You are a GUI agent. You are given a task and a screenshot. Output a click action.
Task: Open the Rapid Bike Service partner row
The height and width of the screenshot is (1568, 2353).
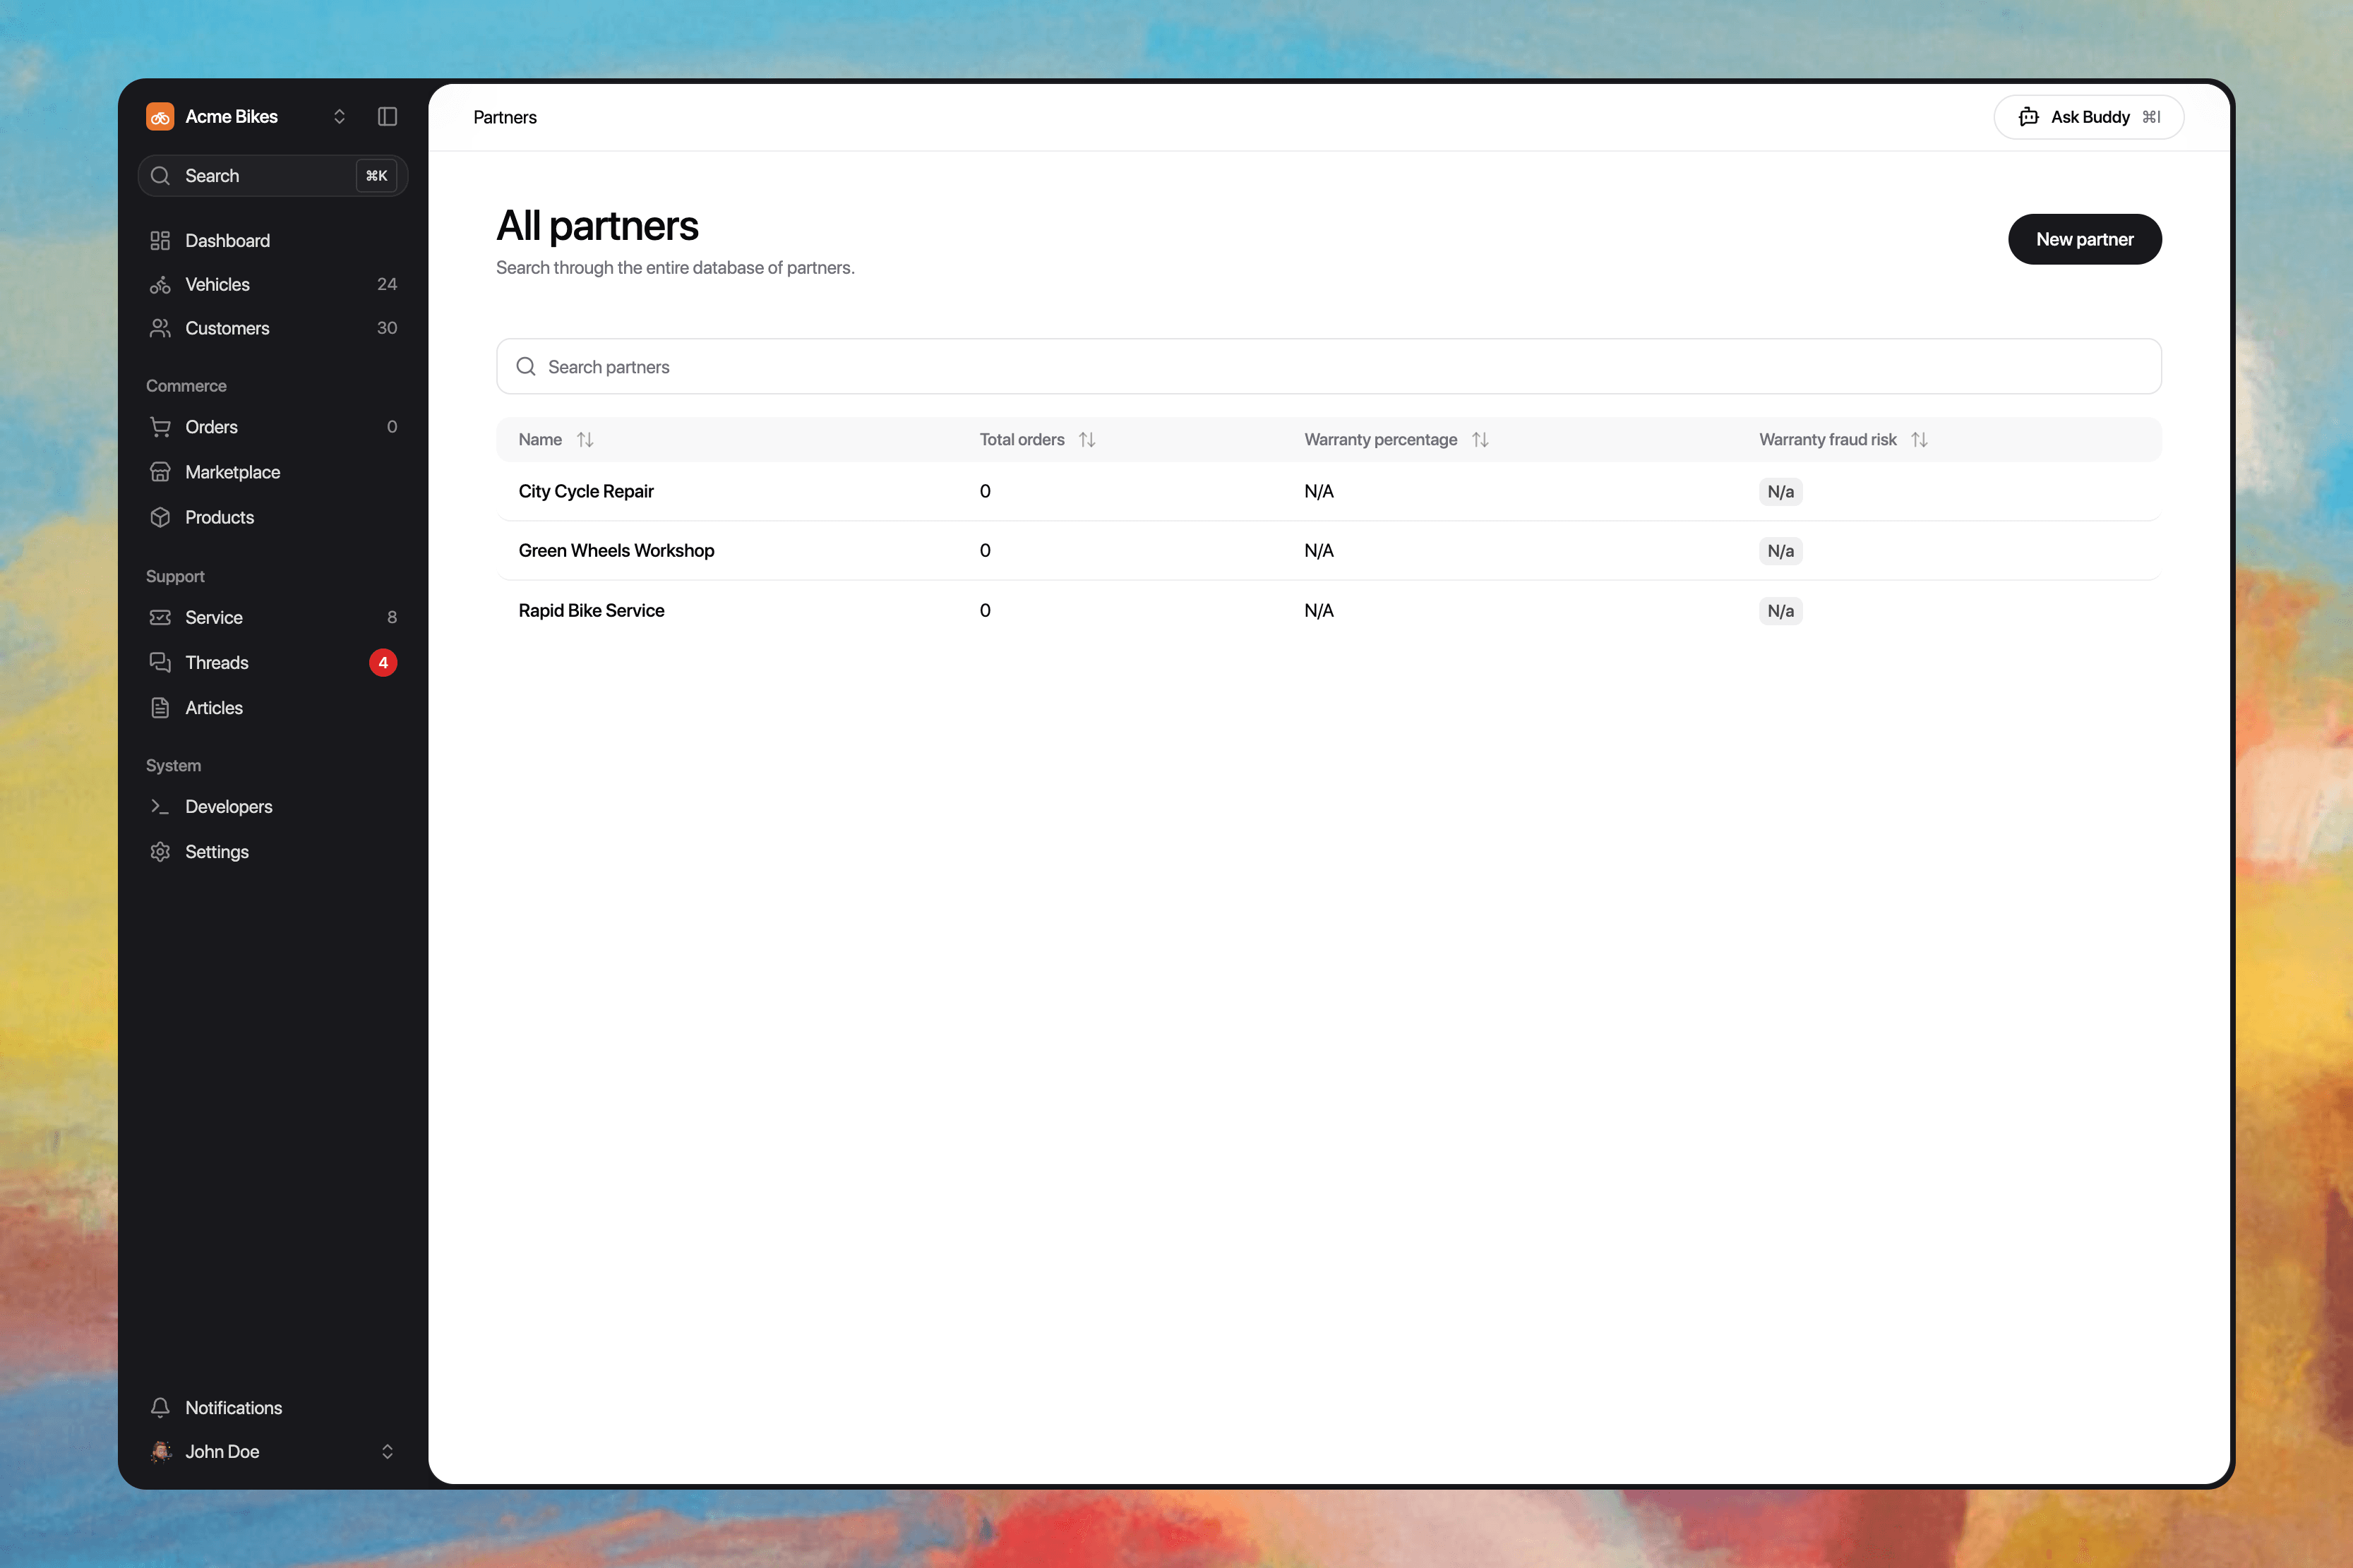[x=1329, y=610]
